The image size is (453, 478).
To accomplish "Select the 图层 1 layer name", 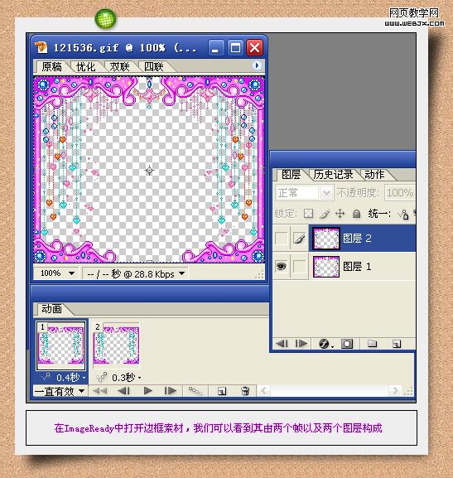I will (x=357, y=267).
